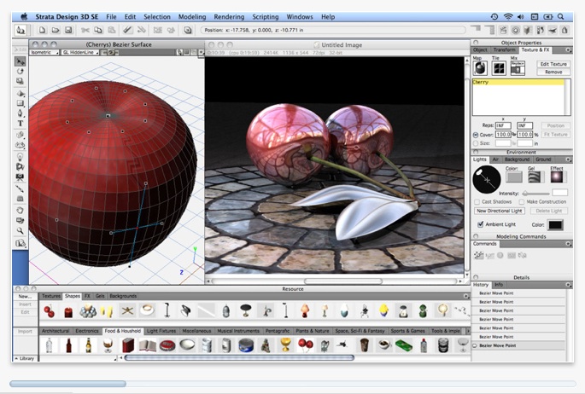Open the Library dropdown at the bottom left

(26, 358)
